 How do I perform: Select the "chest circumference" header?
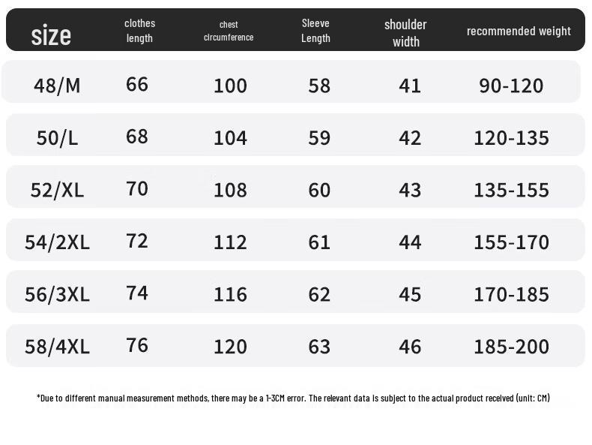[229, 31]
